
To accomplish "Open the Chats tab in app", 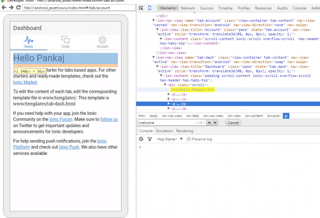I will [x=66, y=42].
